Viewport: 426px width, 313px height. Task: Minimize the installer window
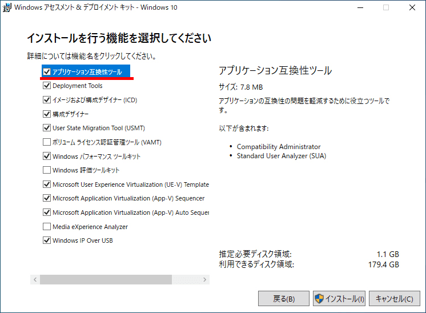pyautogui.click(x=360, y=7)
